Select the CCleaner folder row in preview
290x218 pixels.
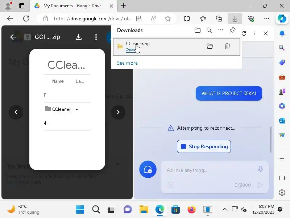pos(67,109)
